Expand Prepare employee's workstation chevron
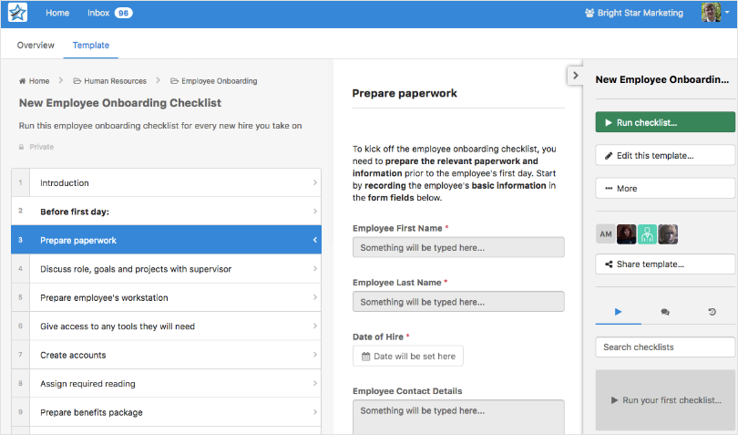The image size is (738, 435). click(315, 297)
